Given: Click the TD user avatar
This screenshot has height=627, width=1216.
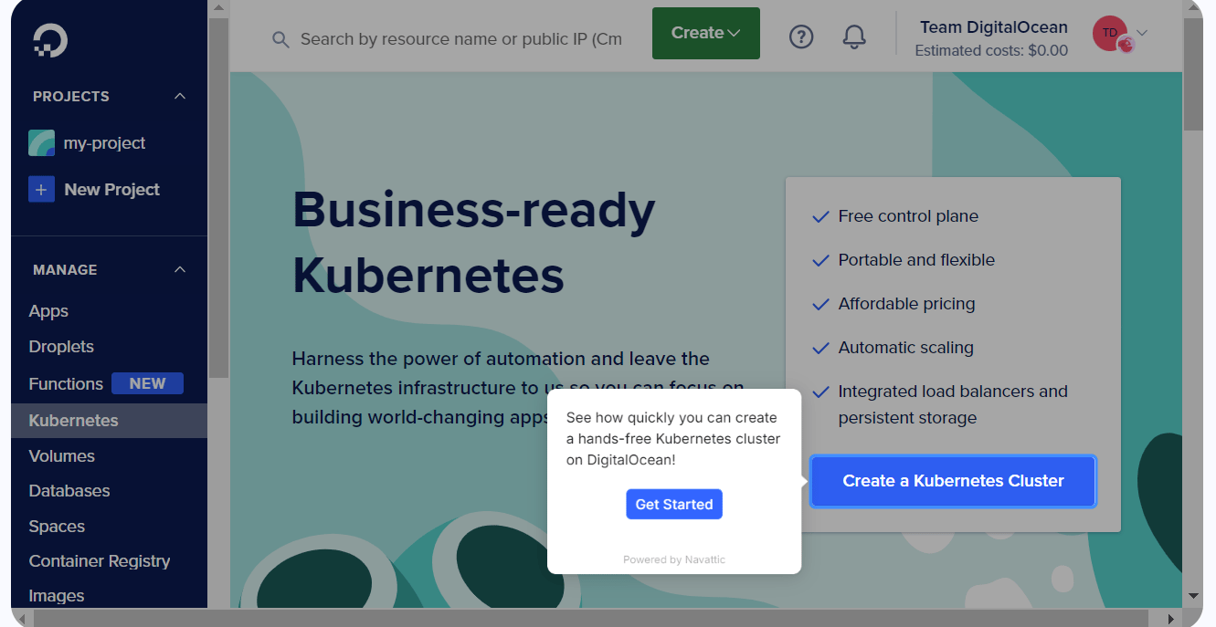Looking at the screenshot, I should coord(1111,34).
